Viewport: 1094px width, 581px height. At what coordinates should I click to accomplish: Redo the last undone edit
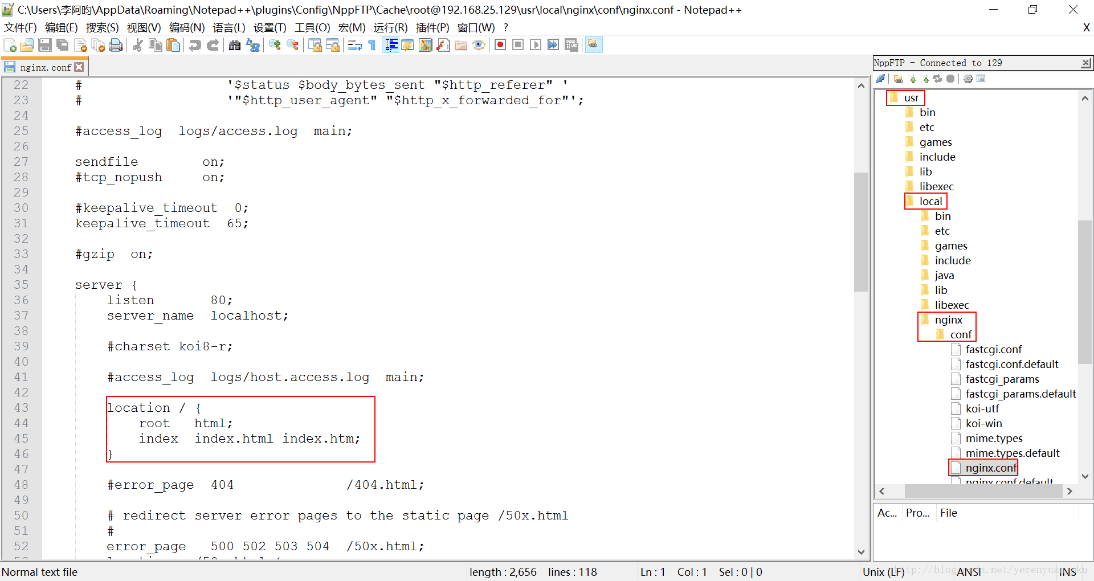coord(213,45)
